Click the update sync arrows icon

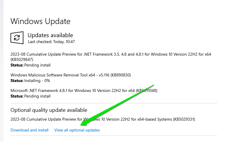pyautogui.click(x=17, y=38)
